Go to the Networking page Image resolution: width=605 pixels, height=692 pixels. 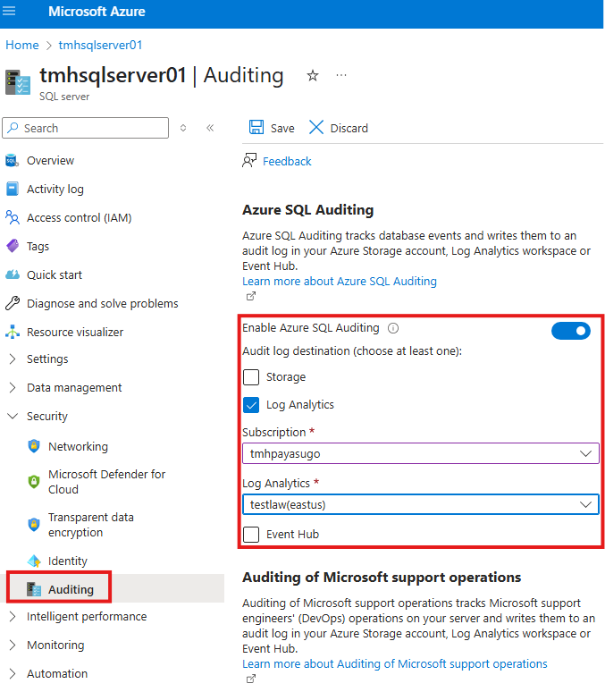click(78, 447)
